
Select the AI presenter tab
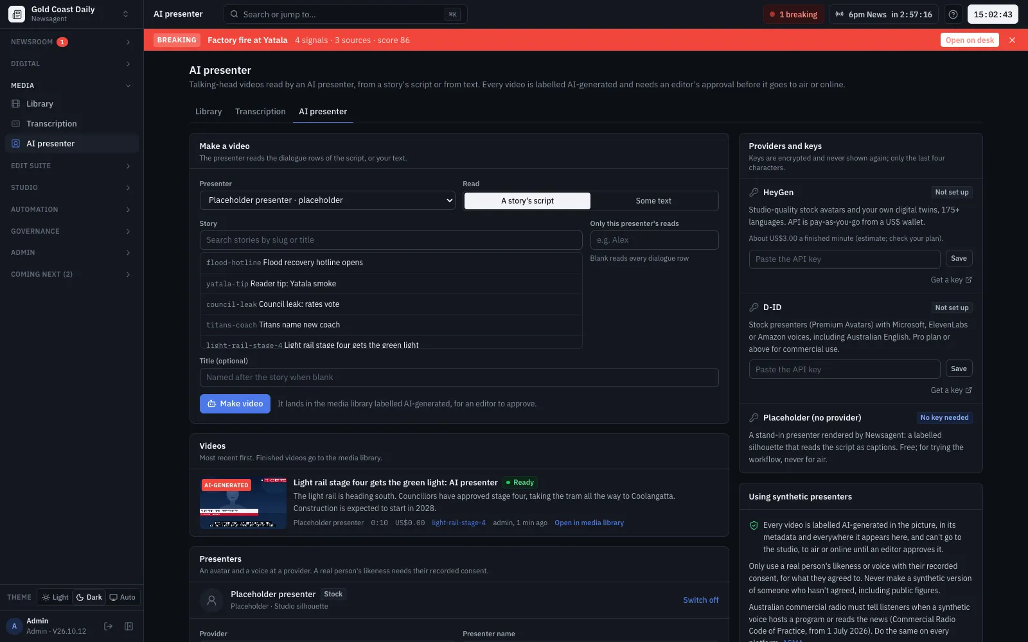[323, 111]
